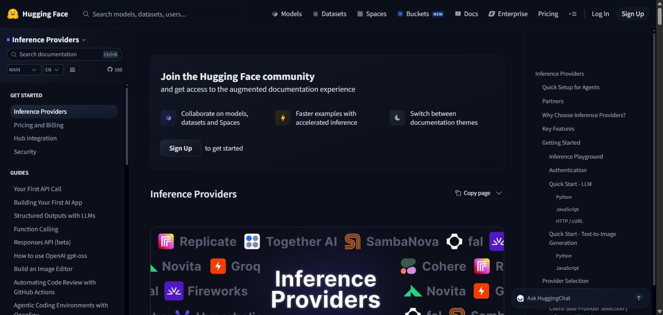Screen dimensions: 663x315
Task: Click the Replicate logo in banner
Action: [x=166, y=241]
